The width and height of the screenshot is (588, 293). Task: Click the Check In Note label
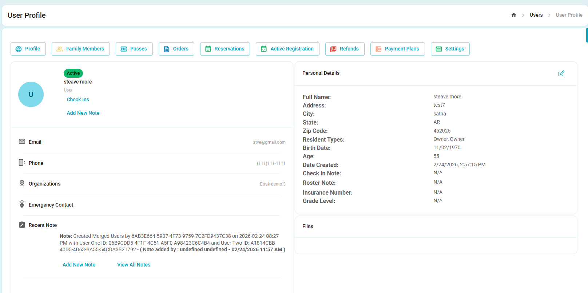[322, 174]
